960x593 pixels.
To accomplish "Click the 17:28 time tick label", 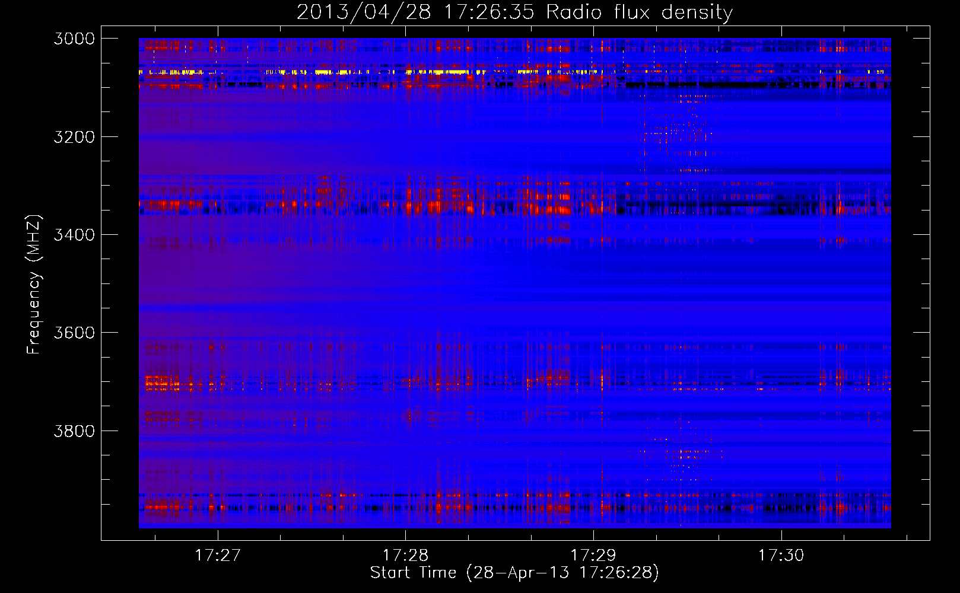I will (405, 555).
